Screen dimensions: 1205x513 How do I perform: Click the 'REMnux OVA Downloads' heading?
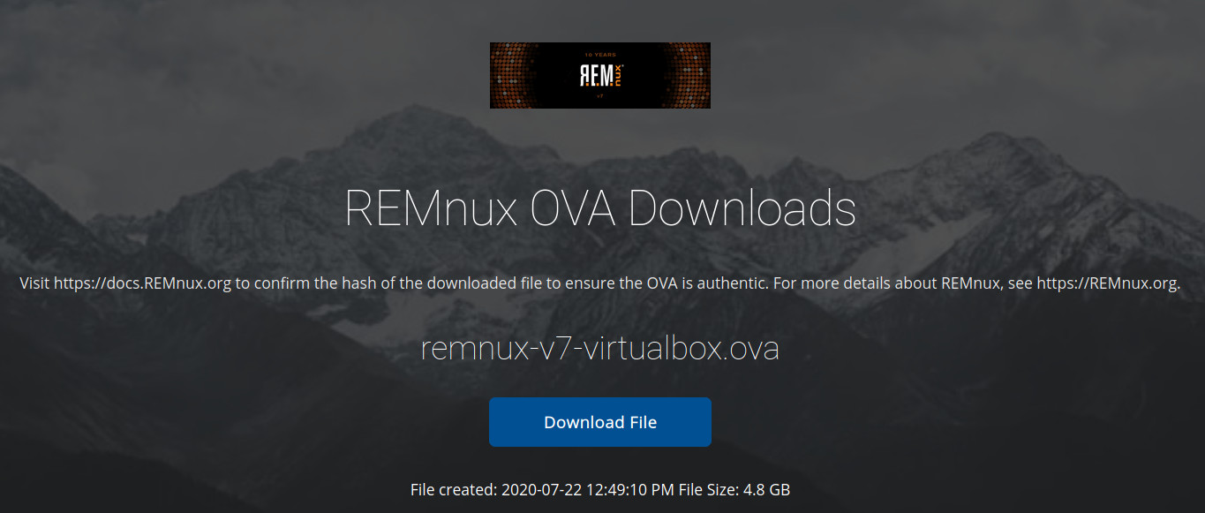click(x=600, y=209)
